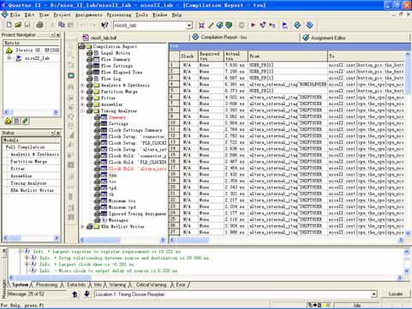The width and height of the screenshot is (412, 309).
Task: Click the Print toolbar icon
Action: click(39, 25)
